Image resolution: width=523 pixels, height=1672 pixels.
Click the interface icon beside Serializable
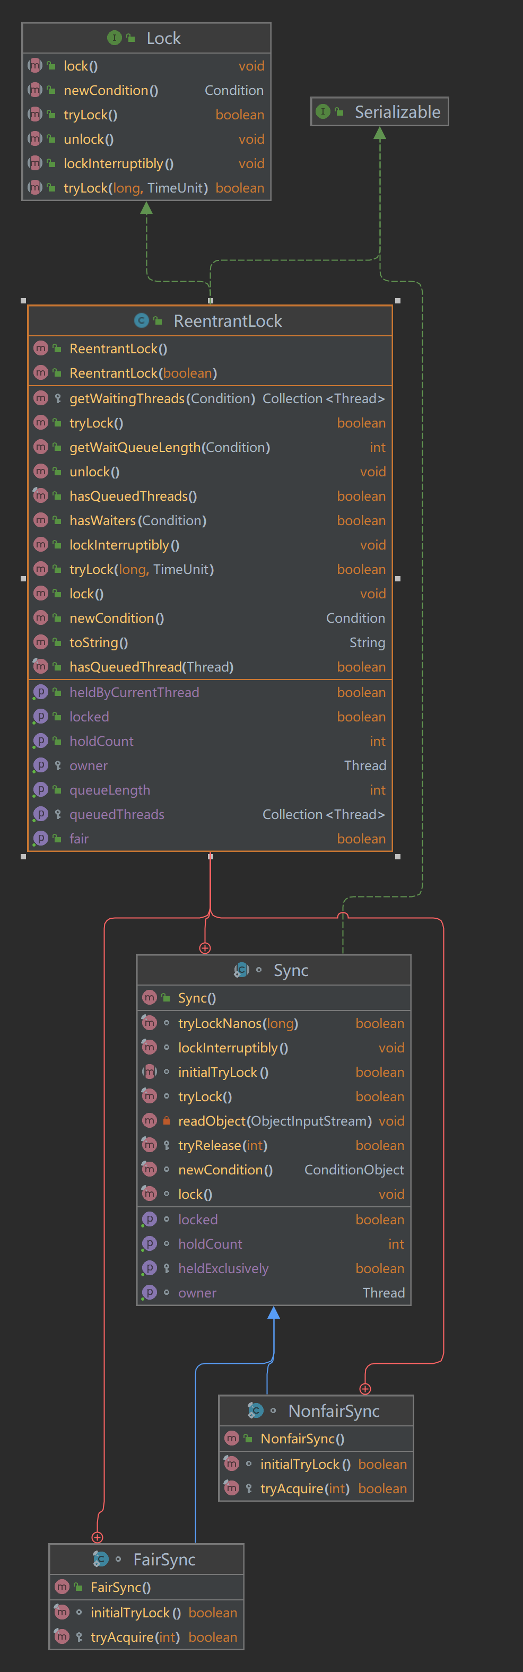tap(322, 111)
